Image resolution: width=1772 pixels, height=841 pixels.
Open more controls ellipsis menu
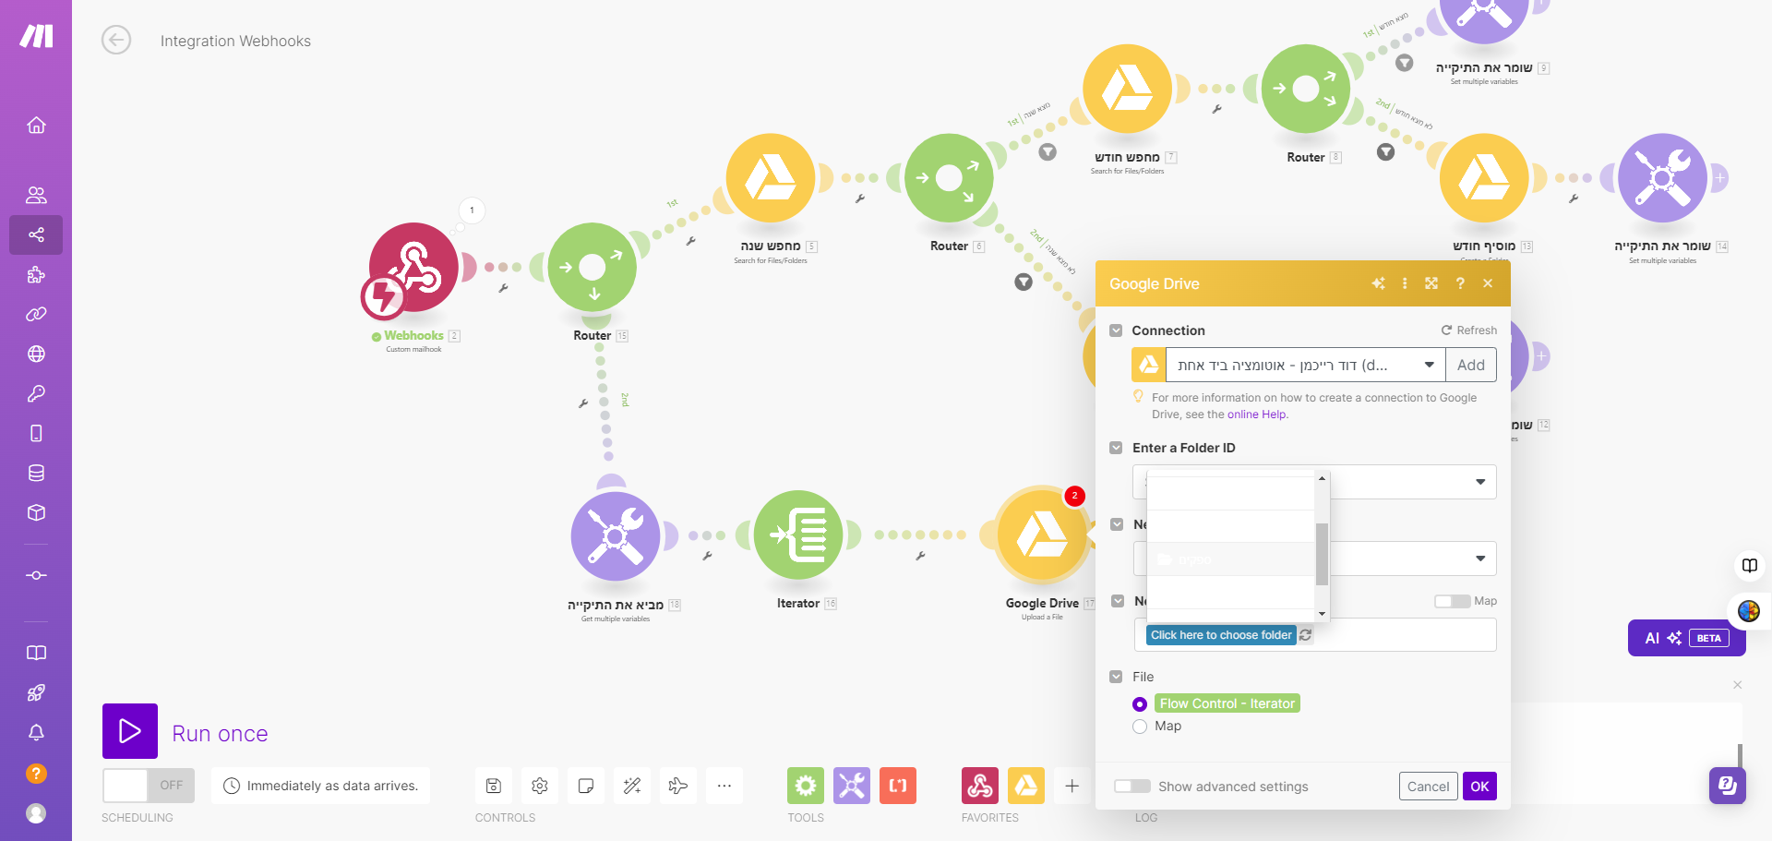coord(724,786)
